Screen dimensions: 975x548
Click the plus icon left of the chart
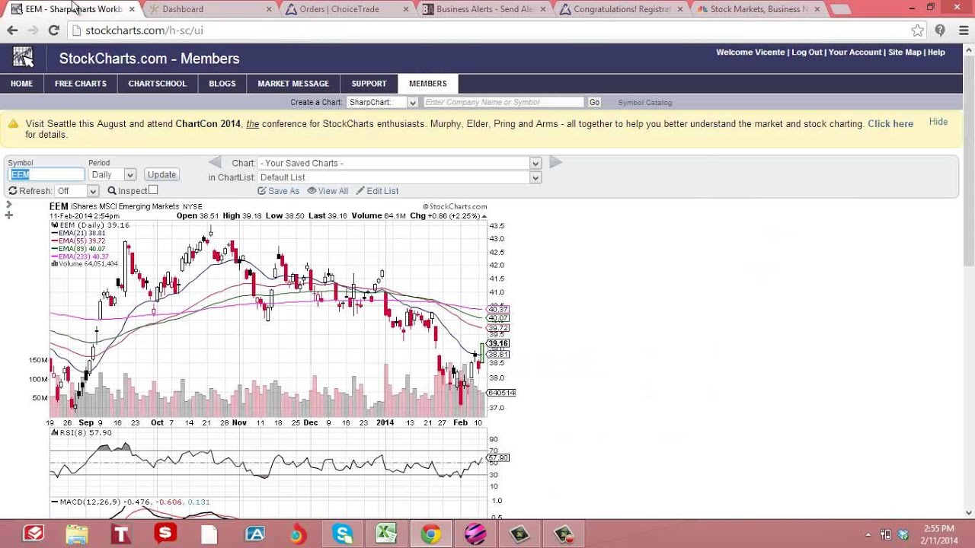point(9,215)
